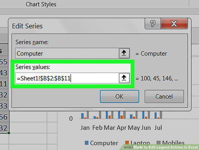Click the blue Jan bar in chart
The height and width of the screenshot is (150, 199).
tap(82, 116)
